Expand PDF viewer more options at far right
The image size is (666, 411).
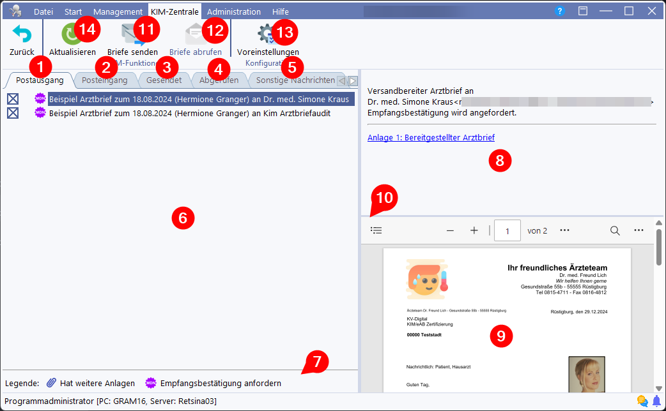(x=639, y=230)
